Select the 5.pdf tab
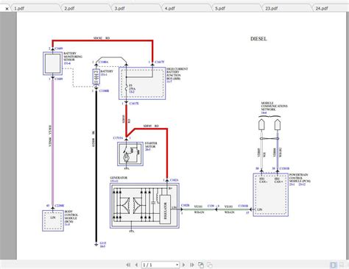Screen dimensions: 349x269 [220, 8]
